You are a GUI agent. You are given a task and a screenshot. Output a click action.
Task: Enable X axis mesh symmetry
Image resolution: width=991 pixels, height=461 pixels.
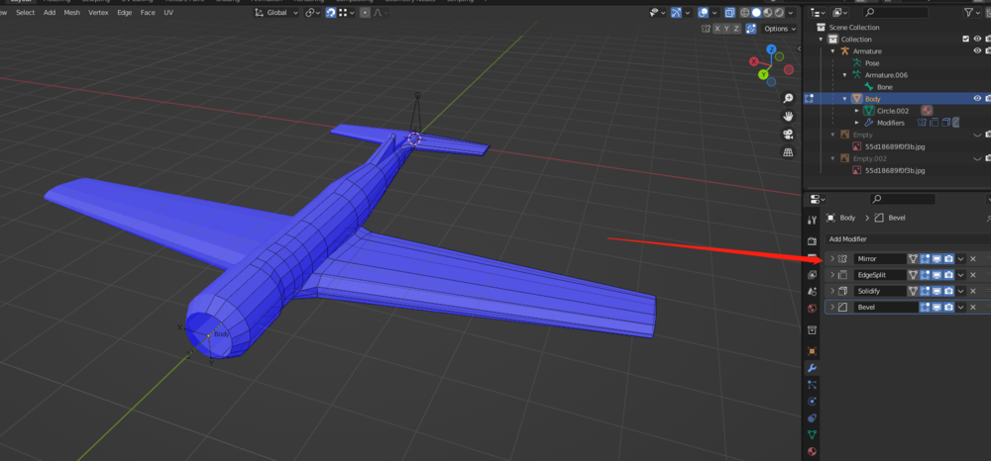pyautogui.click(x=717, y=29)
